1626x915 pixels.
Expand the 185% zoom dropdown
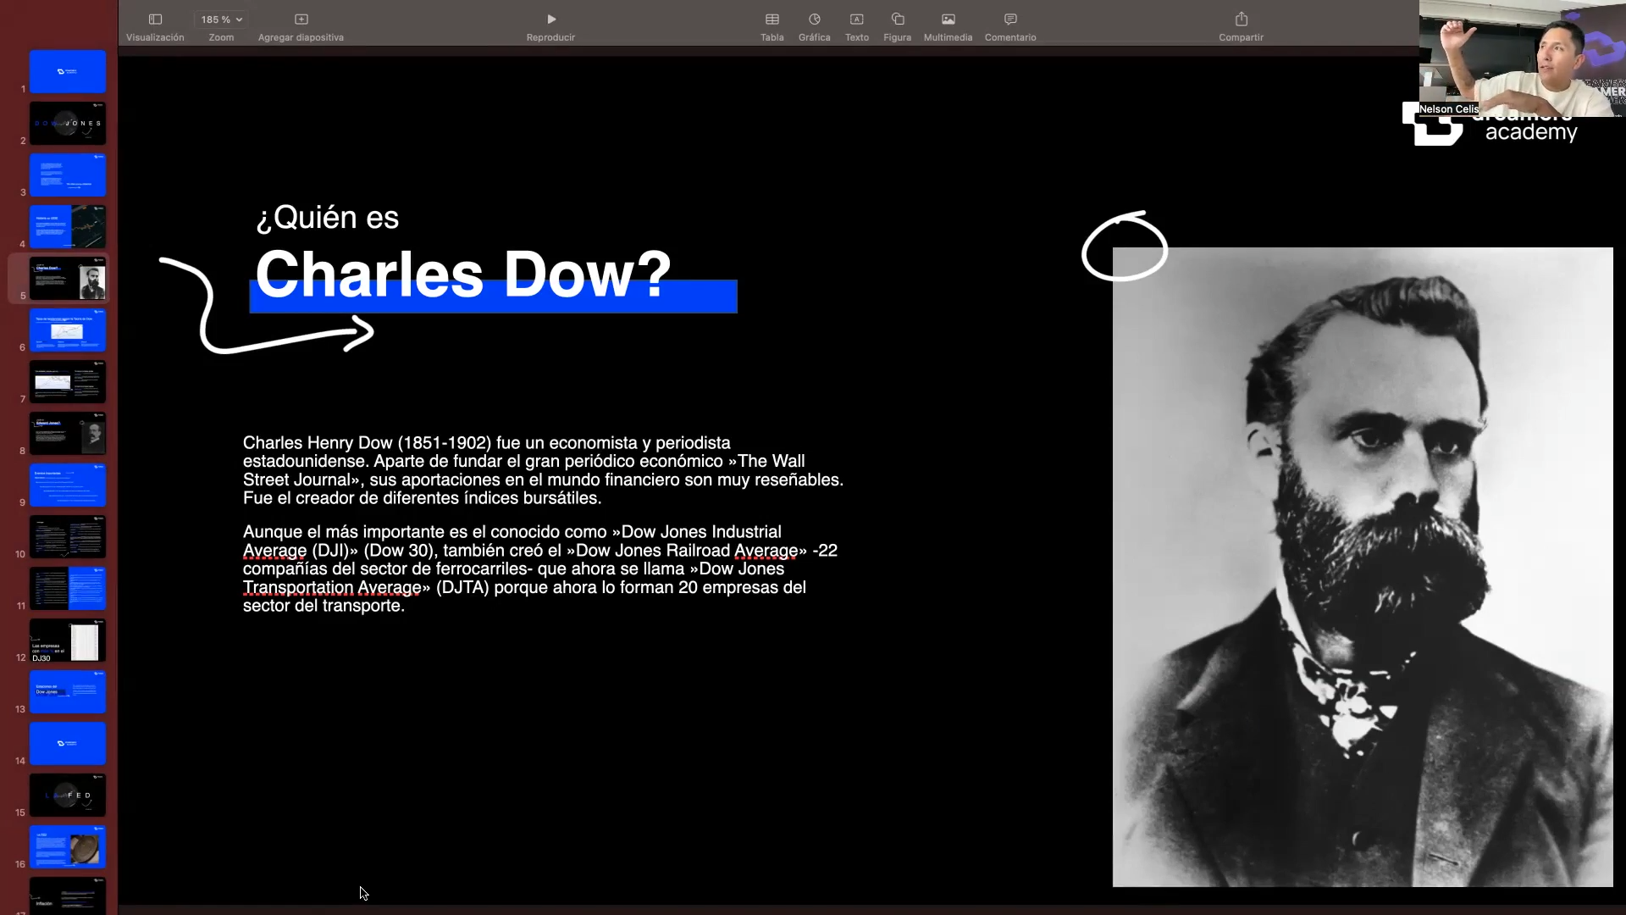(x=222, y=19)
